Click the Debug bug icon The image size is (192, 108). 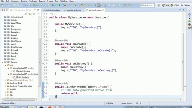point(53,5)
